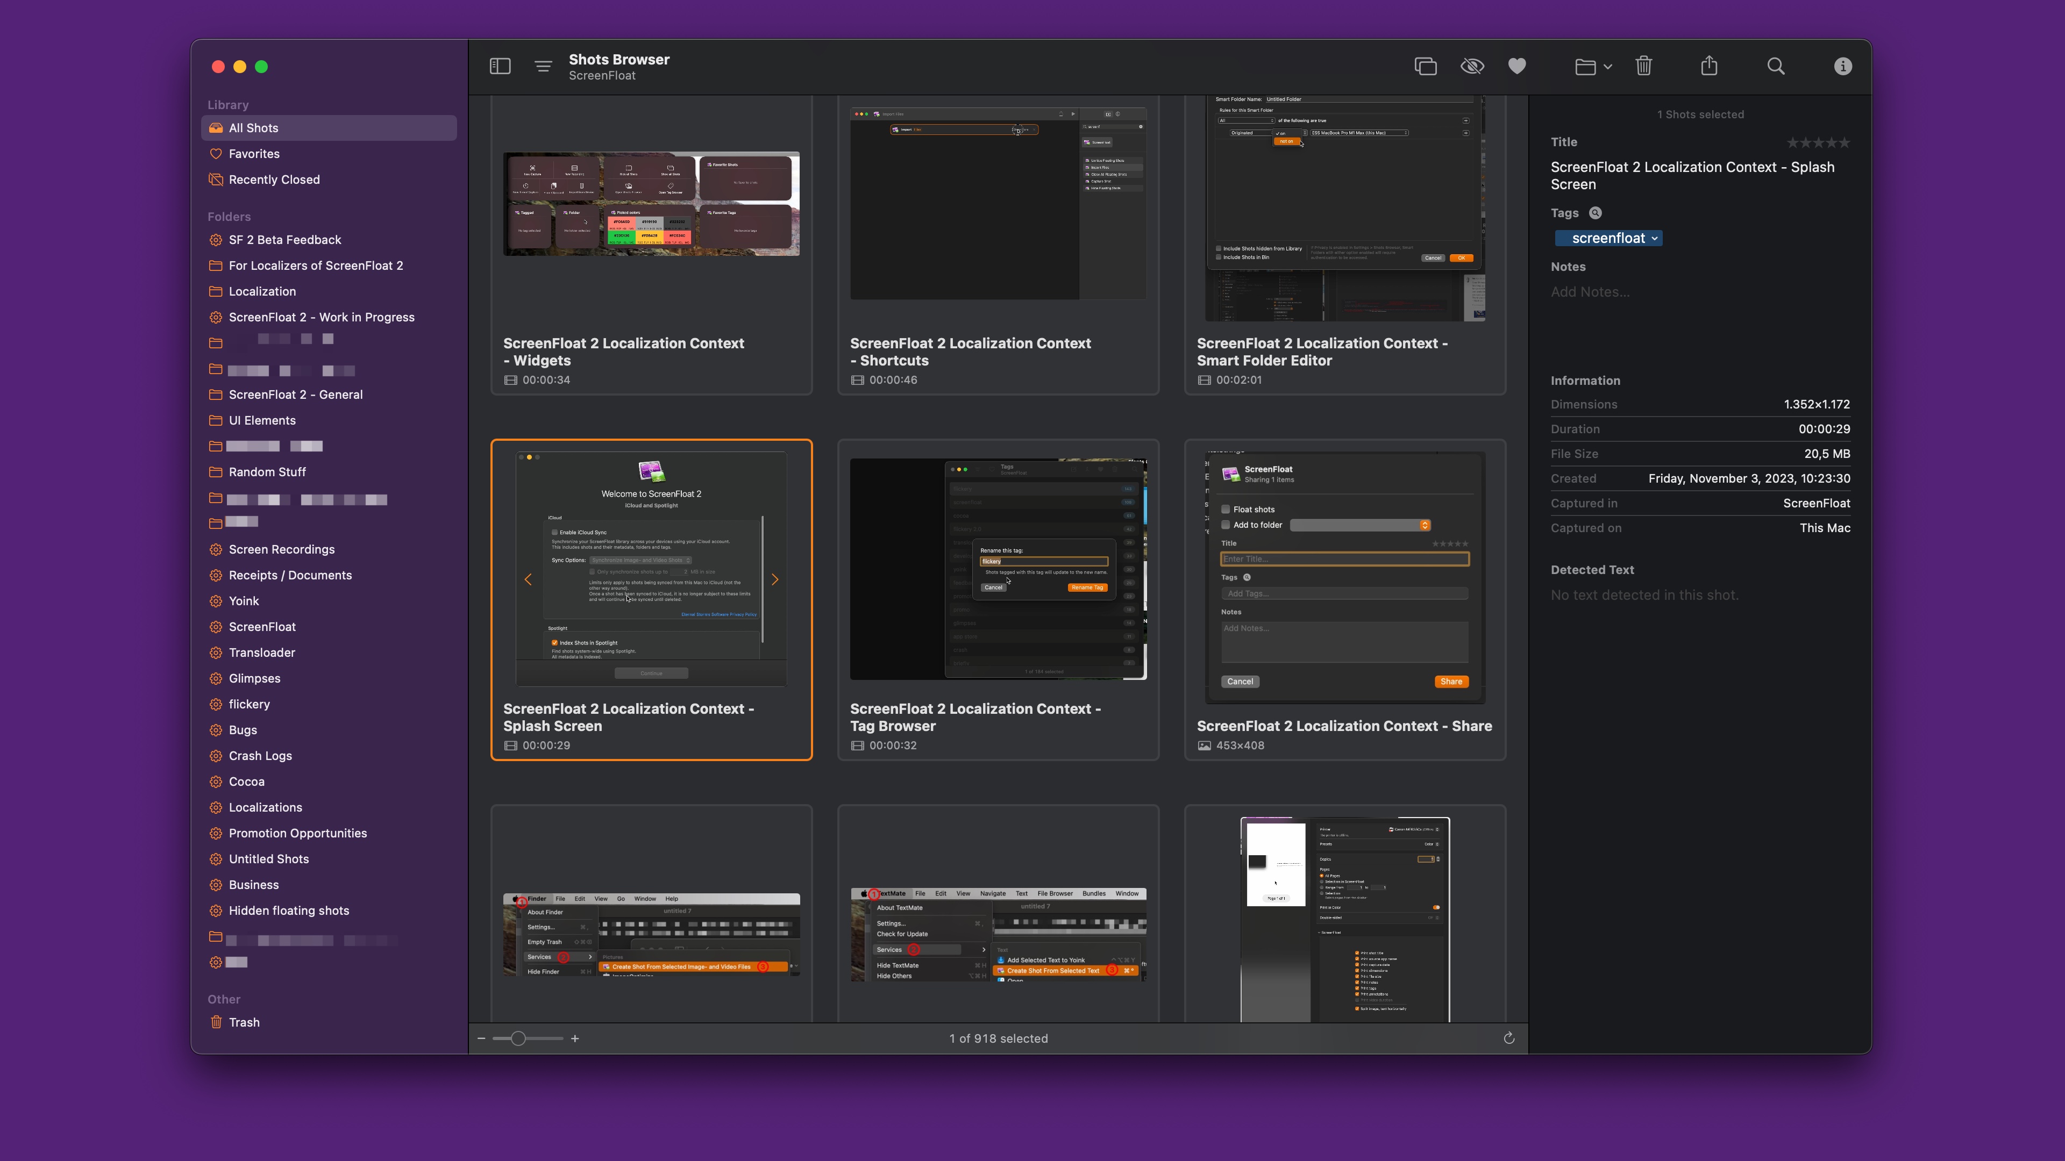Screen dimensions: 2065x1161
Task: Open the folder chooser next to Add to folder
Action: (x=1425, y=525)
